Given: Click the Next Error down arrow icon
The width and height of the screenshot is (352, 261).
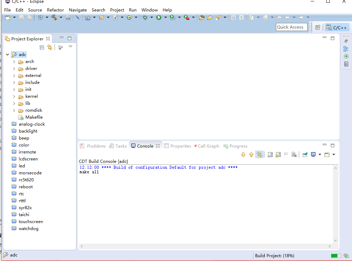Looking at the screenshot, I should [243, 155].
